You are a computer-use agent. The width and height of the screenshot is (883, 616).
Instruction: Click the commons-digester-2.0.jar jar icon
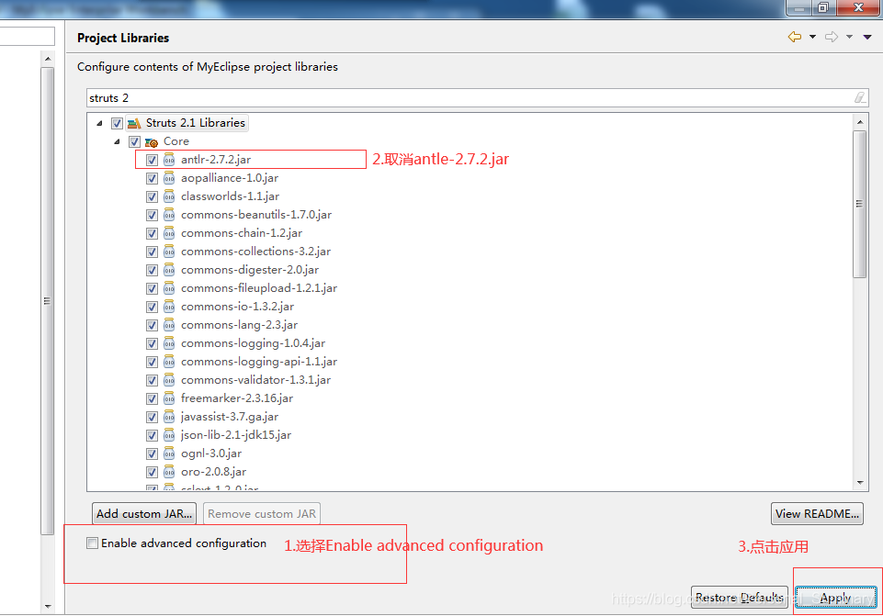point(169,270)
